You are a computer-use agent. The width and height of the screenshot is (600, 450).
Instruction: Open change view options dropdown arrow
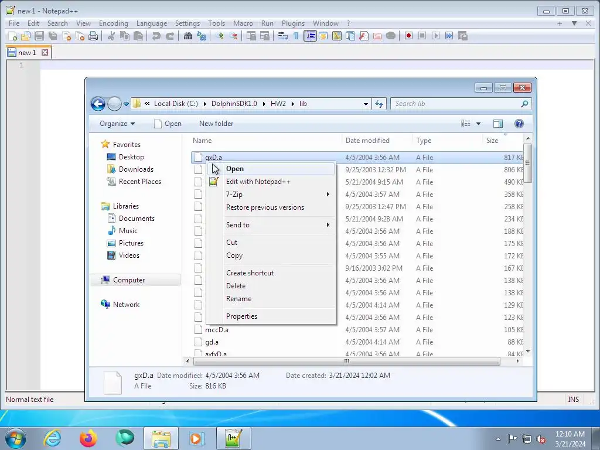click(x=478, y=124)
